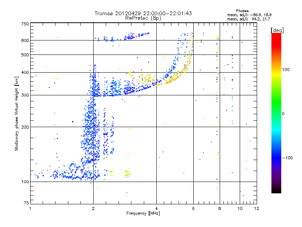Click the plot title starting with Tromsø
Image resolution: width=302 pixels, height=227 pixels.
click(143, 13)
